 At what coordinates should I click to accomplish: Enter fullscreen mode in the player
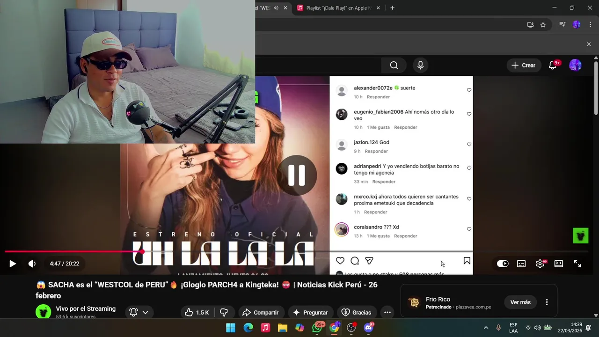click(x=577, y=264)
